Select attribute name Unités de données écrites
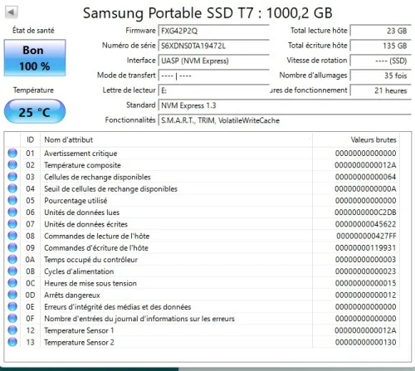This screenshot has width=415, height=371. (85, 224)
